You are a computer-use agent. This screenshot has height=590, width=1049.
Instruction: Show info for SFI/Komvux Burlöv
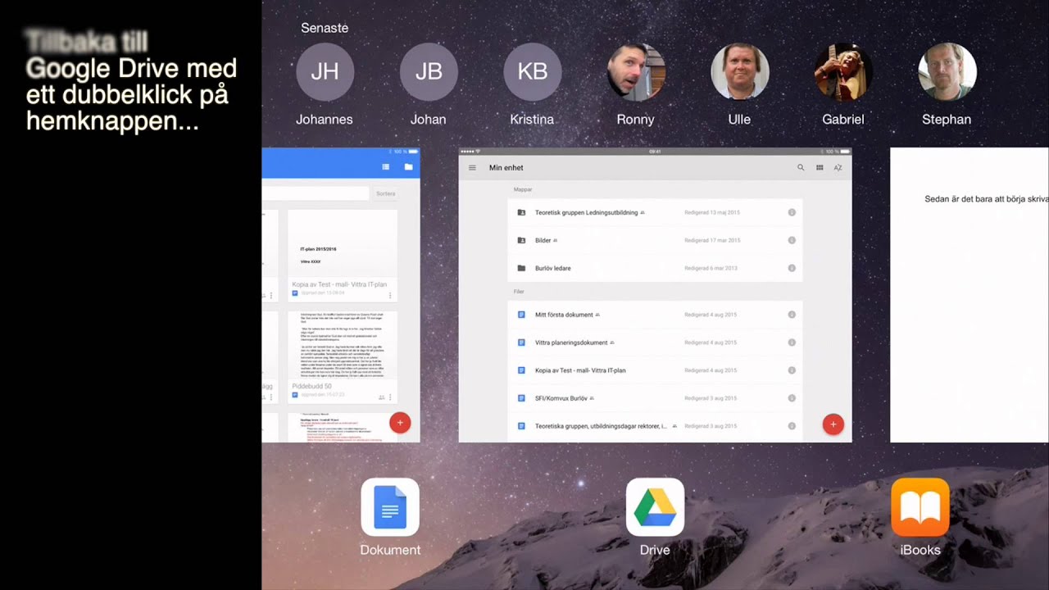(792, 398)
